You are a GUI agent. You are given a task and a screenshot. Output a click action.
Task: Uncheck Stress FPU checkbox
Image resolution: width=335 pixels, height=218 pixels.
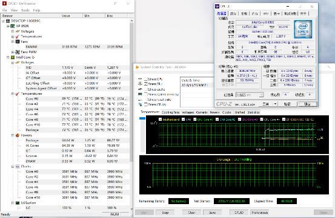(x=146, y=84)
